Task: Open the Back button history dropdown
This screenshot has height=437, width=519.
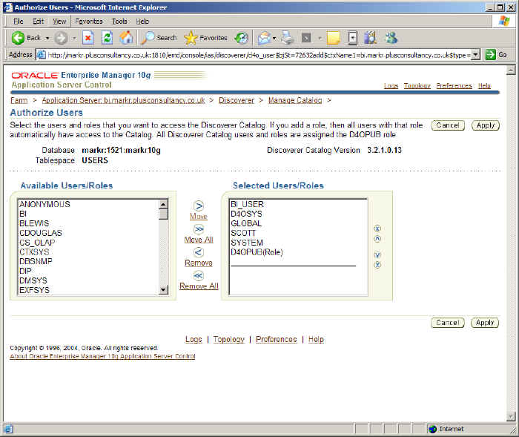Action: tap(47, 38)
